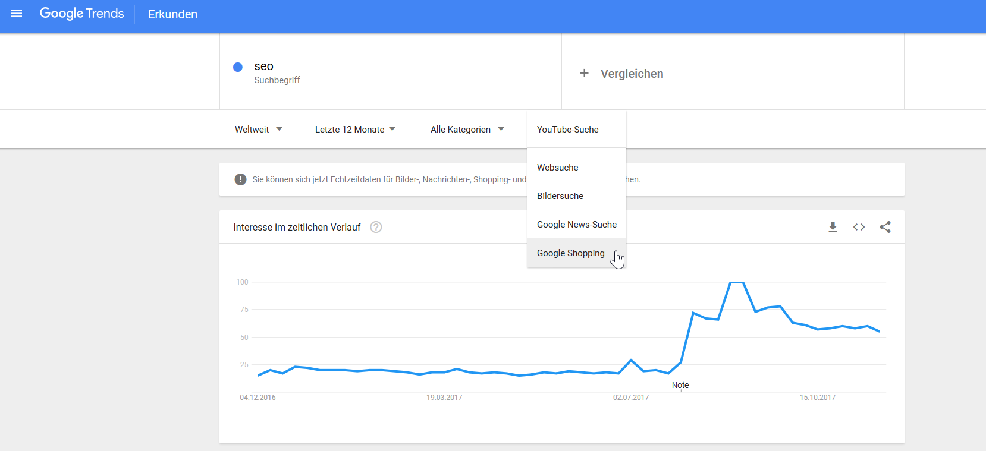Click the Google Trends logo
The image size is (986, 451).
81,13
